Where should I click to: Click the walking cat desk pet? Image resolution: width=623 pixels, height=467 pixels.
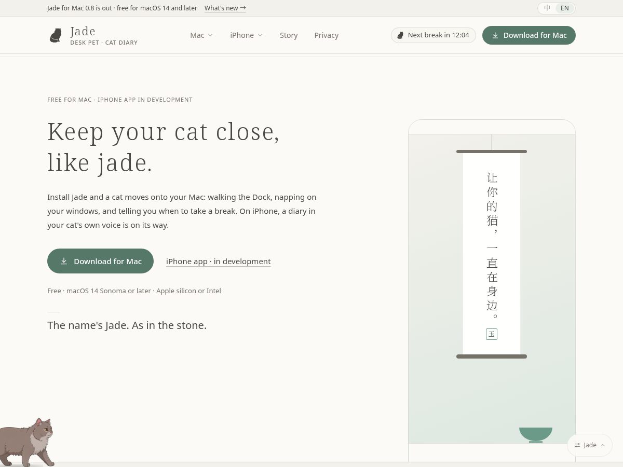point(26,442)
